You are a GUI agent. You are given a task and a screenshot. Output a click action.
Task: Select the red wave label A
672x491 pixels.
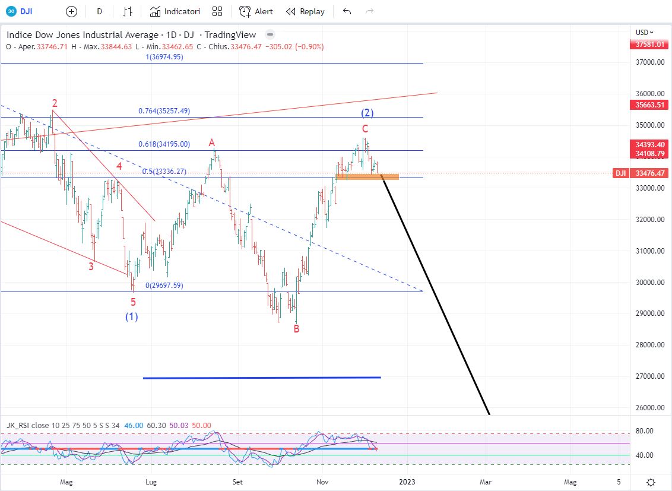(212, 142)
